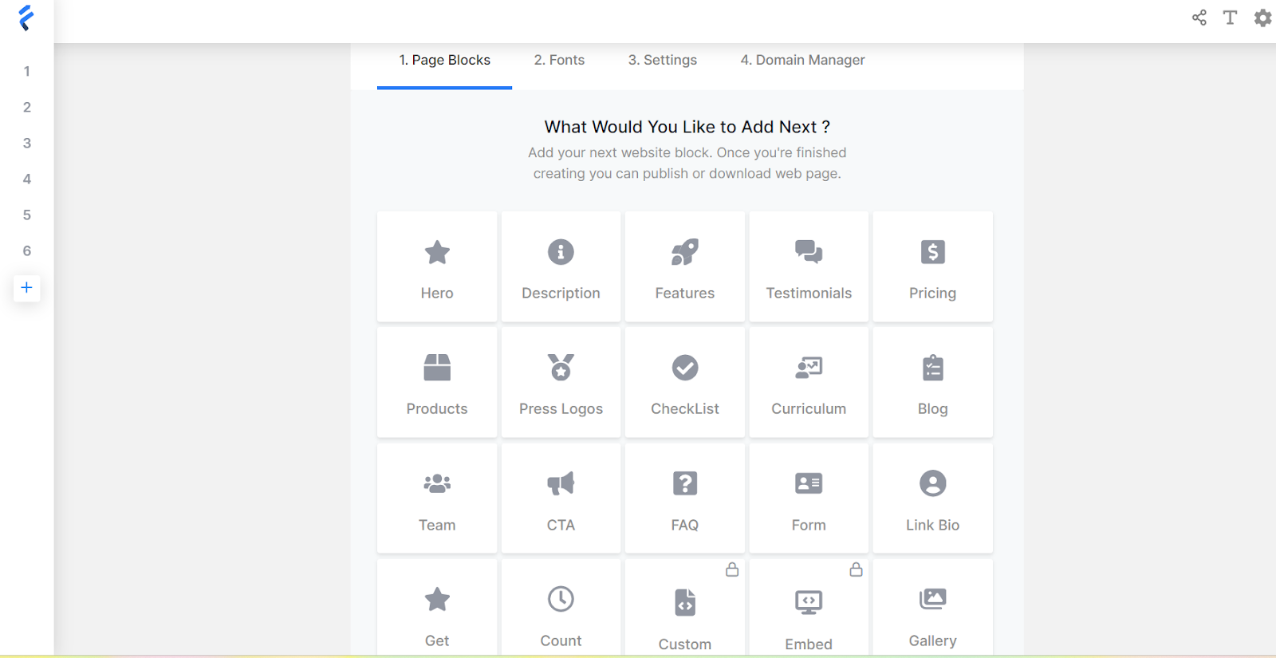
Task: Add a CTA block
Action: 561,498
